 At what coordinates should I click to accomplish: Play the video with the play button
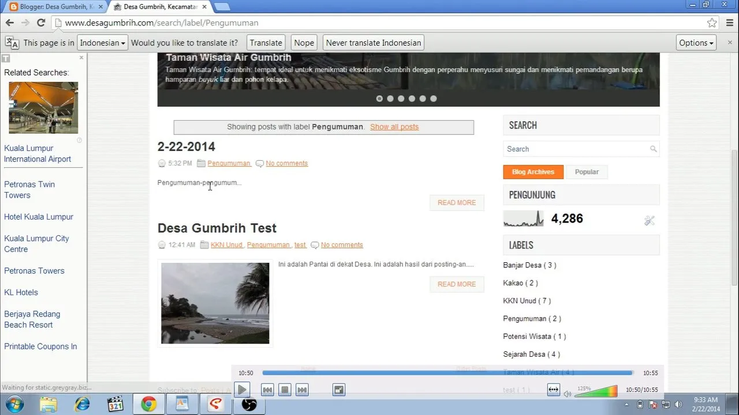click(242, 390)
